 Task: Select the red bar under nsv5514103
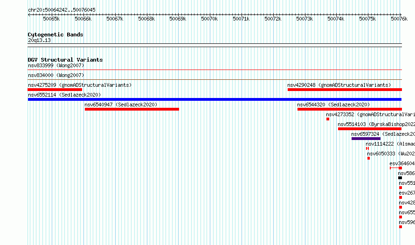[370, 129]
